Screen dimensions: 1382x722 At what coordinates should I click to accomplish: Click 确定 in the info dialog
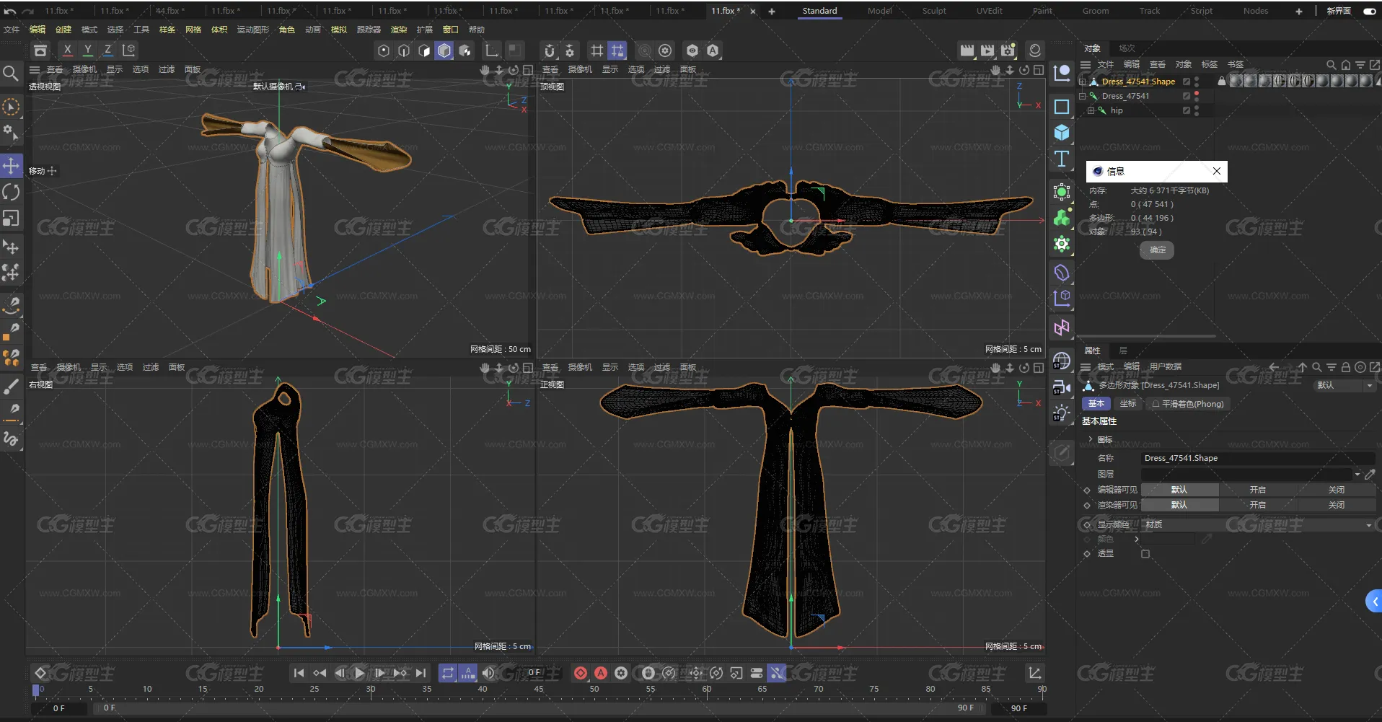[x=1157, y=250]
